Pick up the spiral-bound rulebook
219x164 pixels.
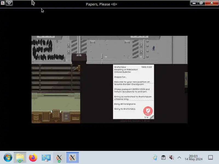click(66, 116)
